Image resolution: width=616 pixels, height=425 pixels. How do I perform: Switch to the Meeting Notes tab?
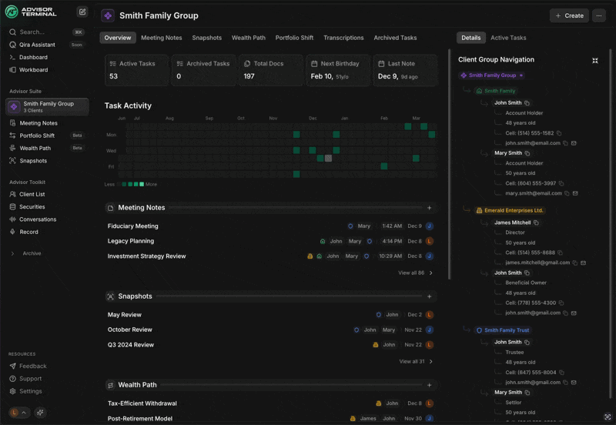162,38
